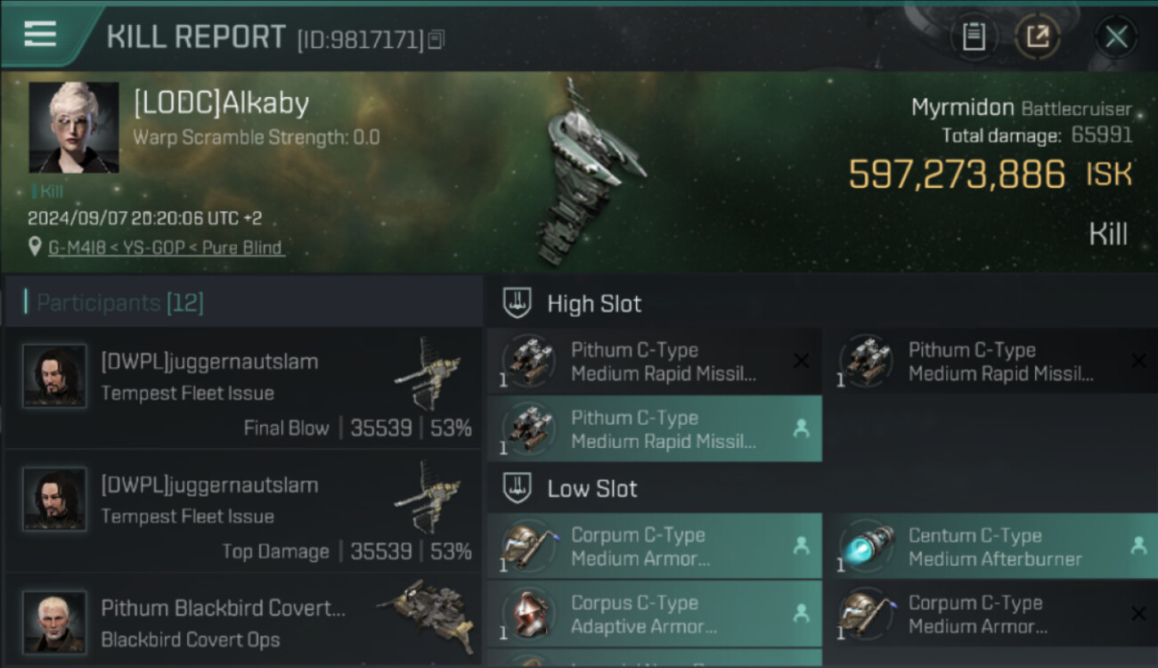Select Centum C-Type Medium Afterburner module
1158x668 pixels.
pos(991,546)
